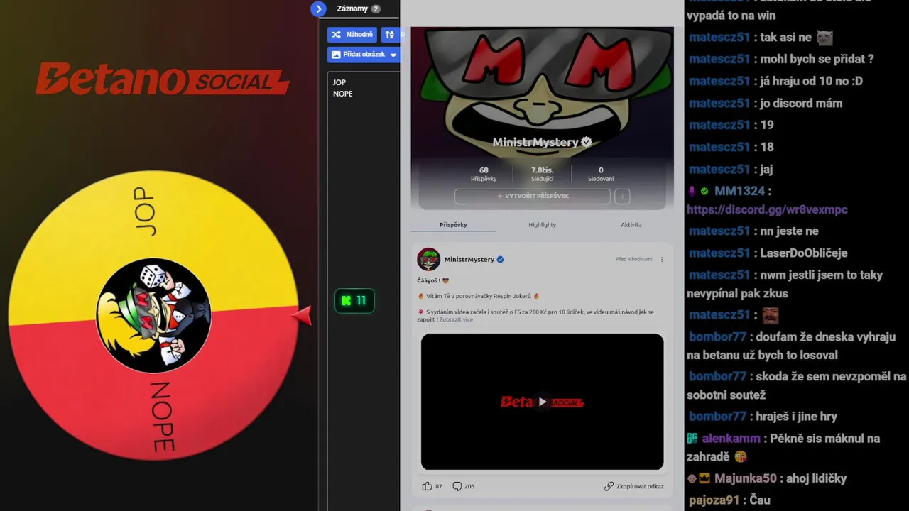Screen dimensions: 909x511
Task: Spin the wheel by clicking its center avatar
Action: pyautogui.click(x=153, y=315)
